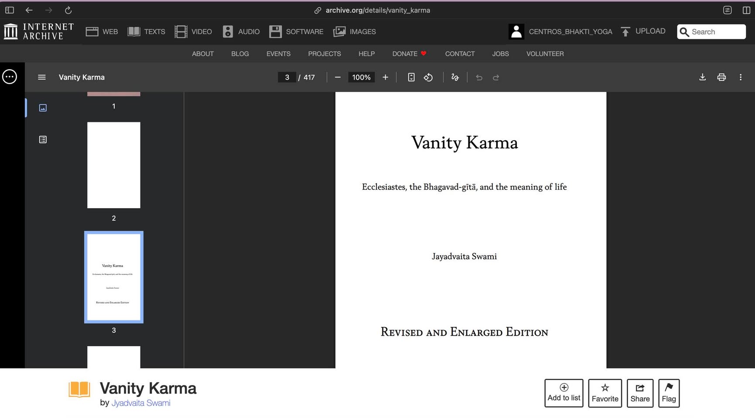Click the download icon in PDF toolbar
The image size is (755, 418).
702,77
